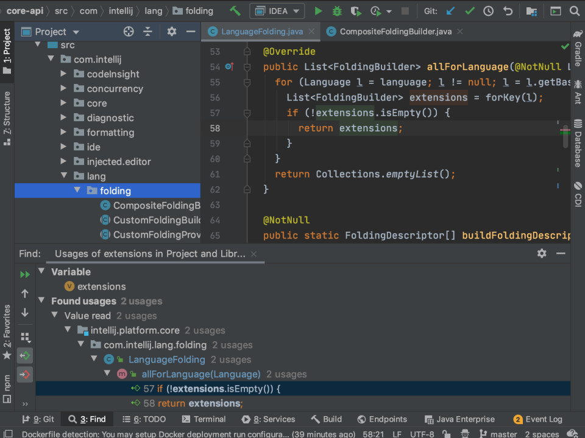Run the current IDEA configuration (green play icon)

point(317,10)
